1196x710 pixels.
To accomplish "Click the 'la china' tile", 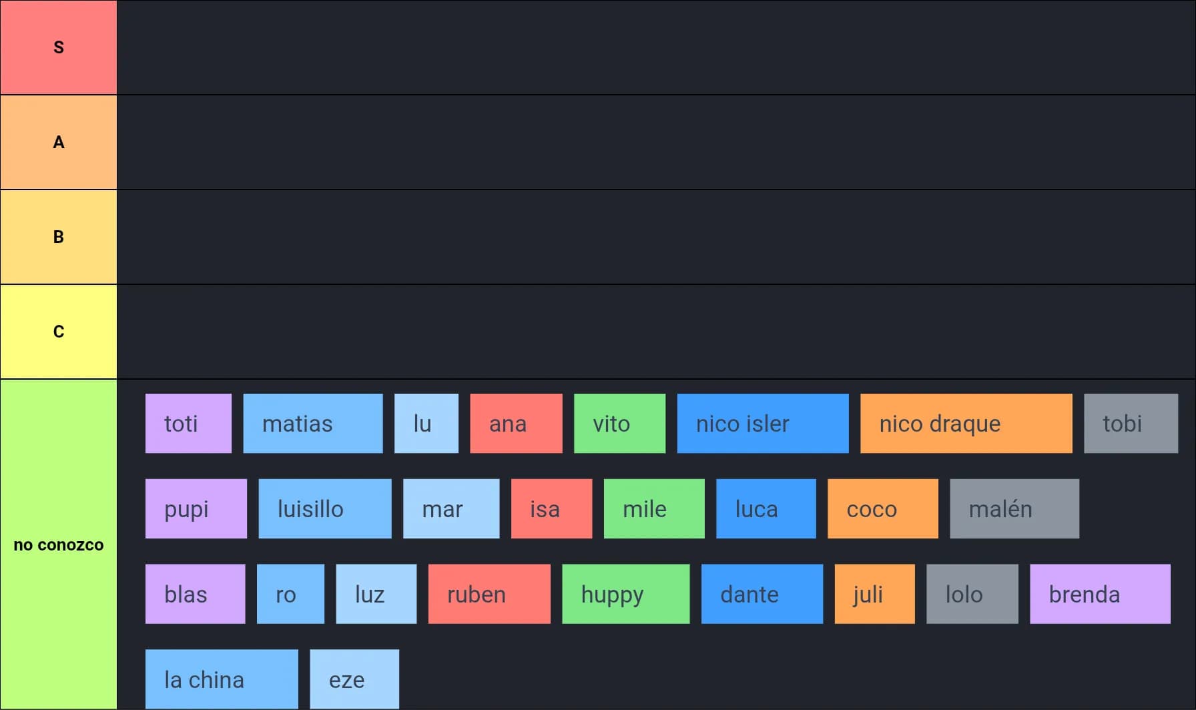I will [x=222, y=679].
